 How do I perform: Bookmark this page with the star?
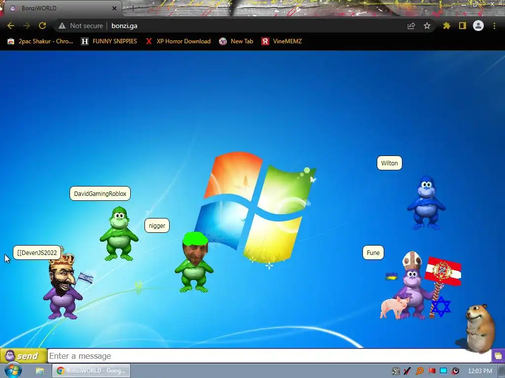pos(427,26)
